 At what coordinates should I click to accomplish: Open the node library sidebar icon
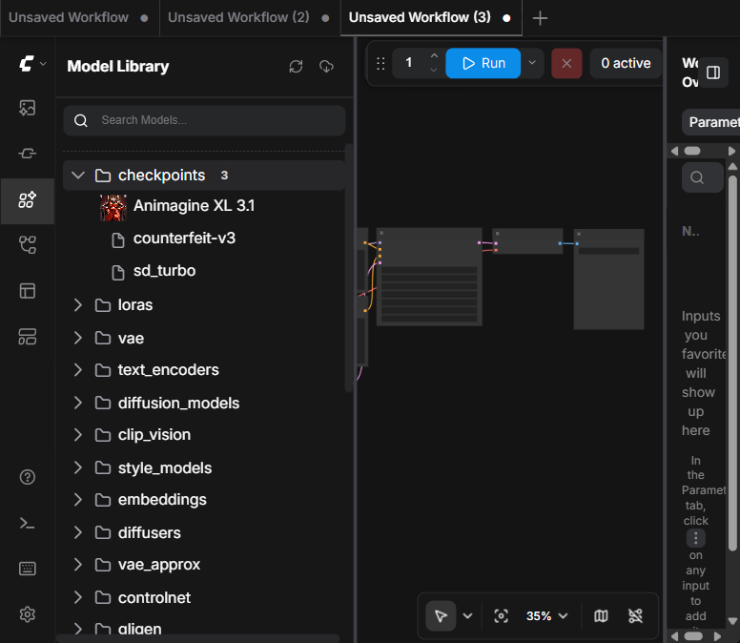[28, 154]
